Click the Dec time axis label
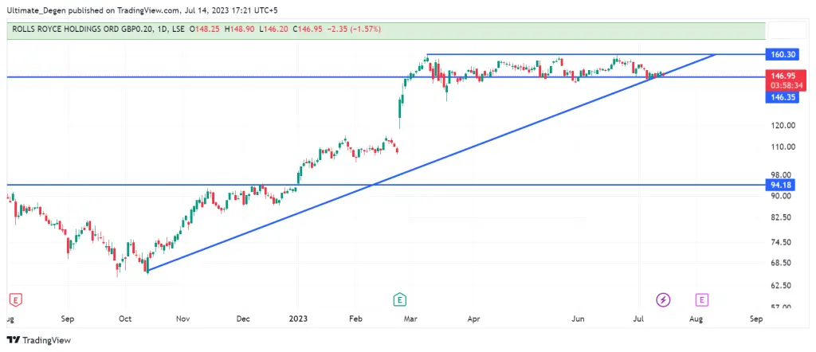 point(243,319)
